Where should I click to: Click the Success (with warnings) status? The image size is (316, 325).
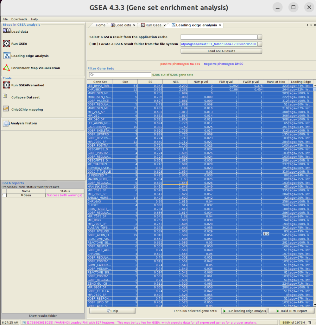click(x=65, y=195)
